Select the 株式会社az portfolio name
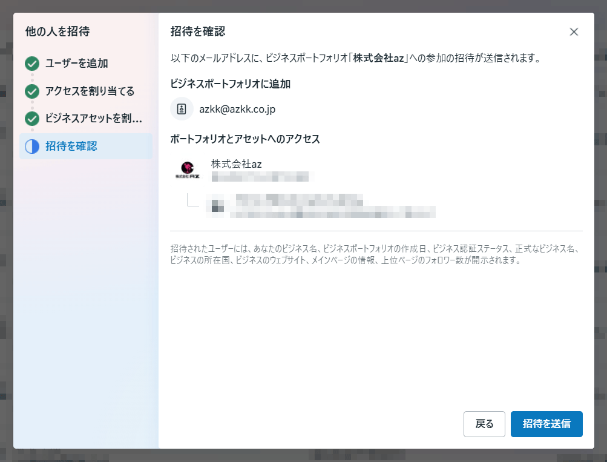This screenshot has height=462, width=607. [236, 163]
